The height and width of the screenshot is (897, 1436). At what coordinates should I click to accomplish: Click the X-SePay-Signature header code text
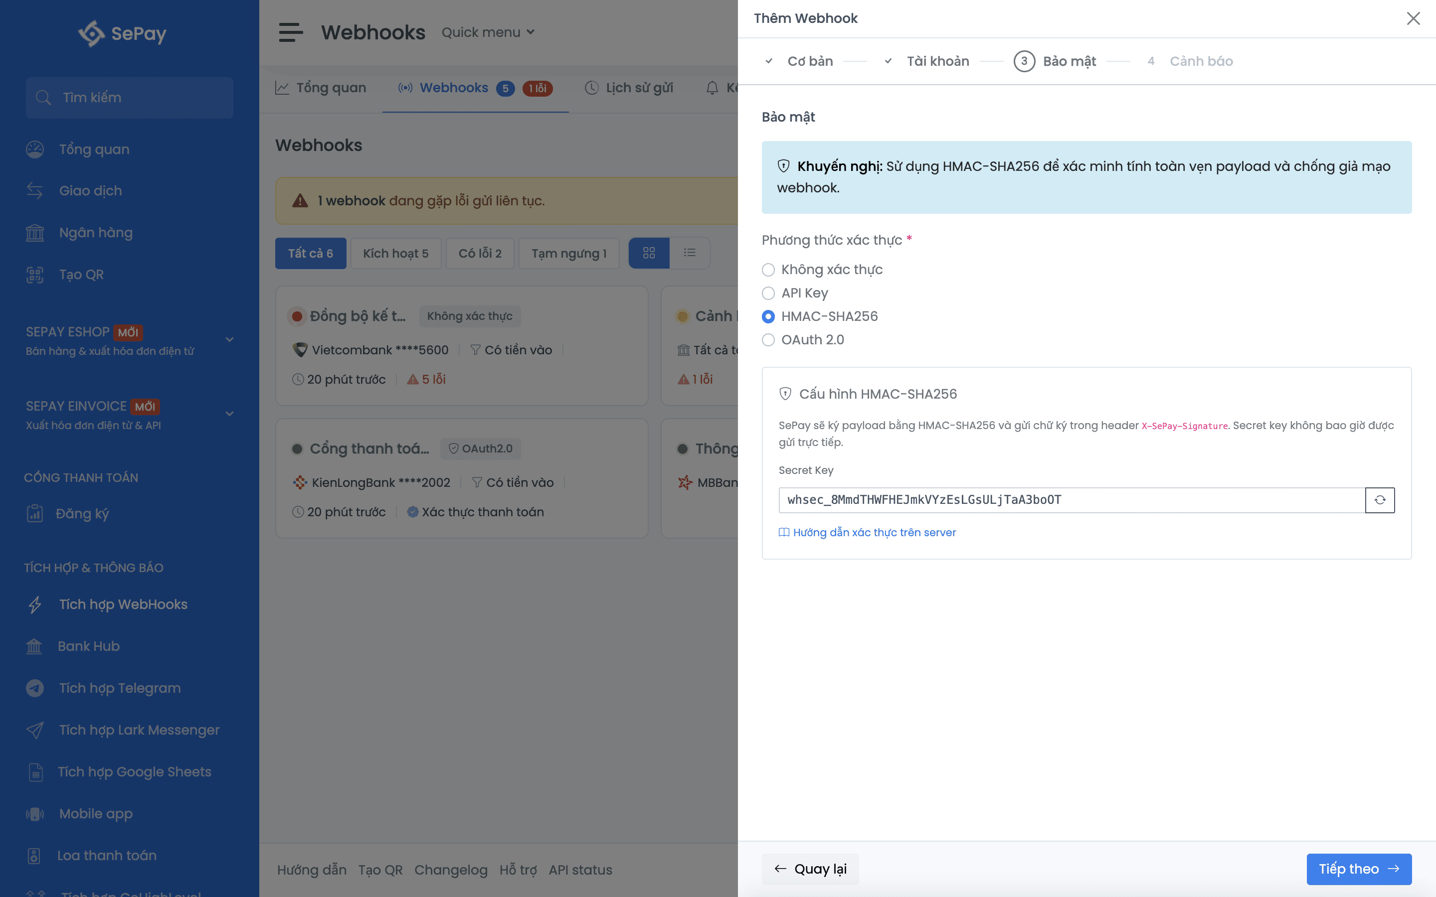click(x=1184, y=426)
